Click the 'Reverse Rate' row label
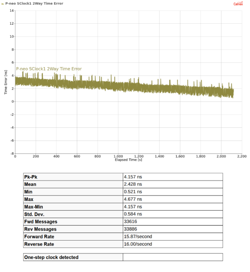 [x=39, y=244]
